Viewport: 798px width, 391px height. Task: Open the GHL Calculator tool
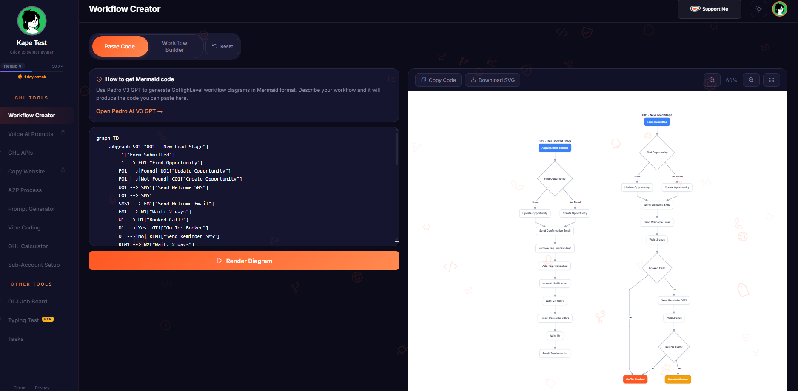tap(28, 246)
